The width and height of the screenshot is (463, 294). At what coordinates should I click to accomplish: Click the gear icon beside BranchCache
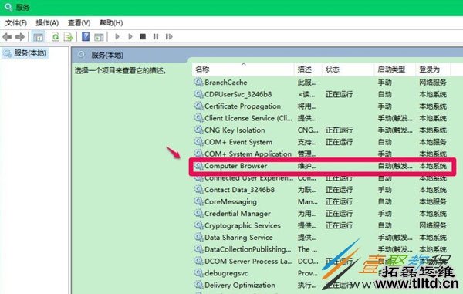pos(199,82)
